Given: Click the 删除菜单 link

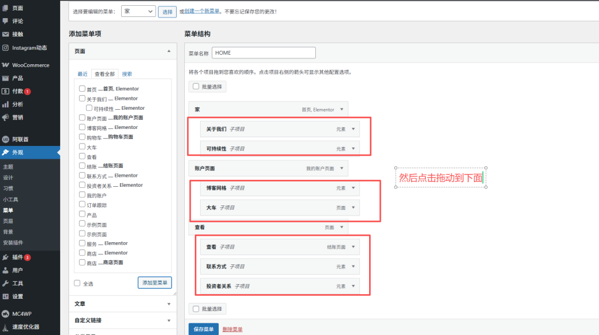Looking at the screenshot, I should coord(232,329).
